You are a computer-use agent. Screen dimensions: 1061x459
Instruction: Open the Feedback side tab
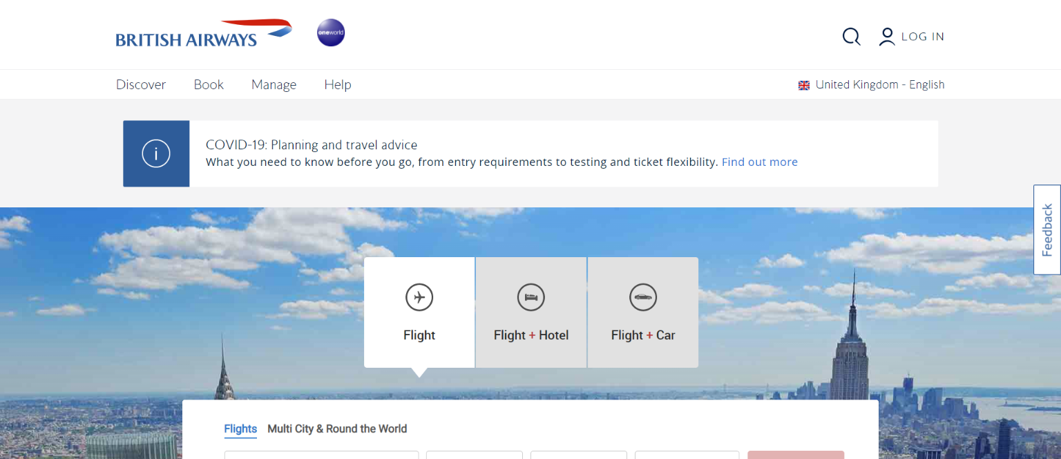1047,230
